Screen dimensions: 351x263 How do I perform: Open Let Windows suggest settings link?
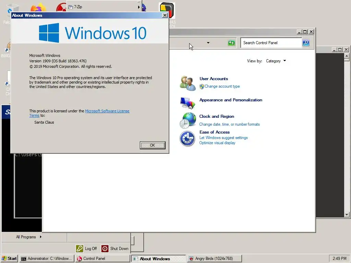[223, 138]
